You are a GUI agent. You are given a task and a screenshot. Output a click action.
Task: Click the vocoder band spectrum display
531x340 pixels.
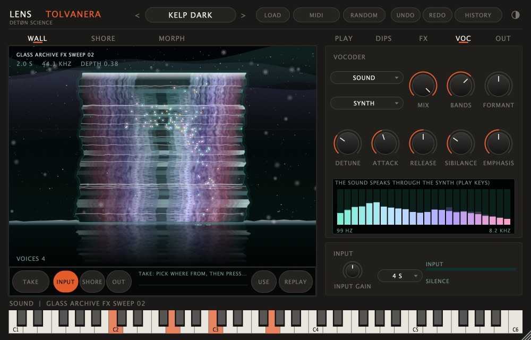coord(424,206)
